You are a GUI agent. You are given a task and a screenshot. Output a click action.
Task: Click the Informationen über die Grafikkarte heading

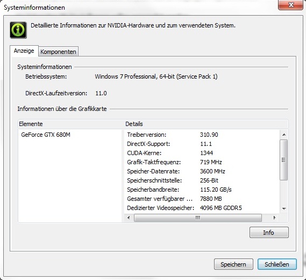pos(62,109)
